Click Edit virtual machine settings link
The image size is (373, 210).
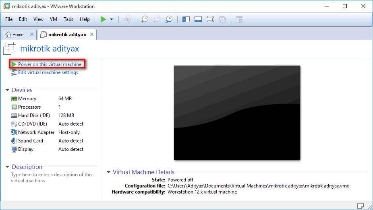pos(48,72)
